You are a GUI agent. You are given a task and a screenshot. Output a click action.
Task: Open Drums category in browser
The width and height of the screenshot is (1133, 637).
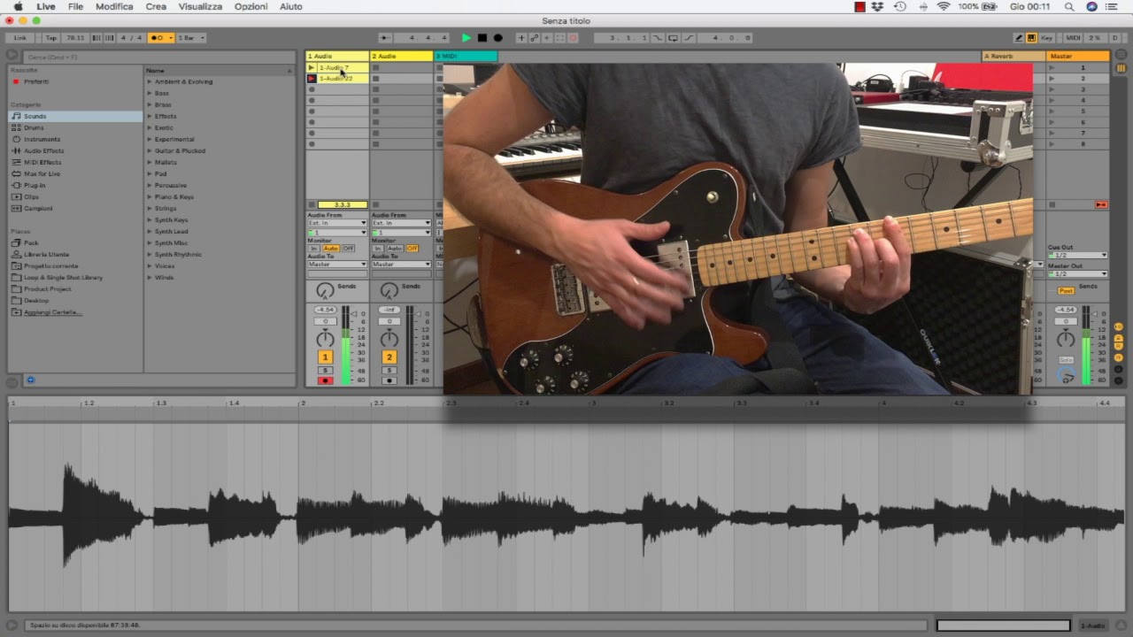(x=34, y=127)
